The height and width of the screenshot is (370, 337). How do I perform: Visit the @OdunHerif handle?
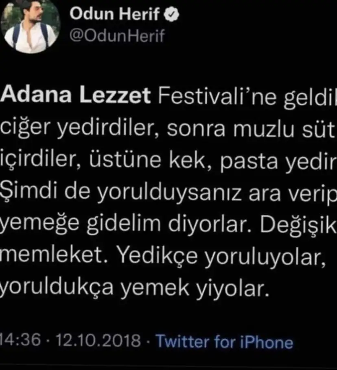tap(117, 36)
